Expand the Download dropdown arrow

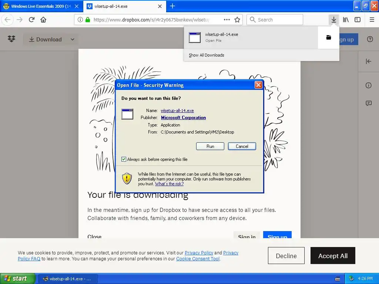coord(72,39)
